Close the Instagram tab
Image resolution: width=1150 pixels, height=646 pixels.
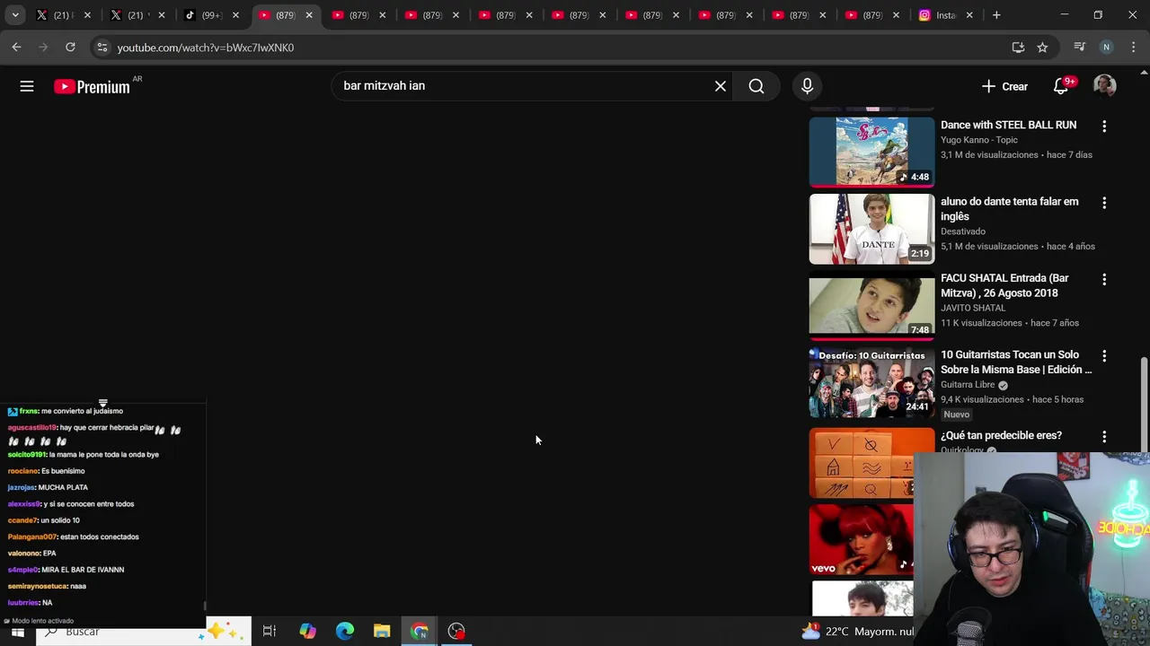coord(969,15)
